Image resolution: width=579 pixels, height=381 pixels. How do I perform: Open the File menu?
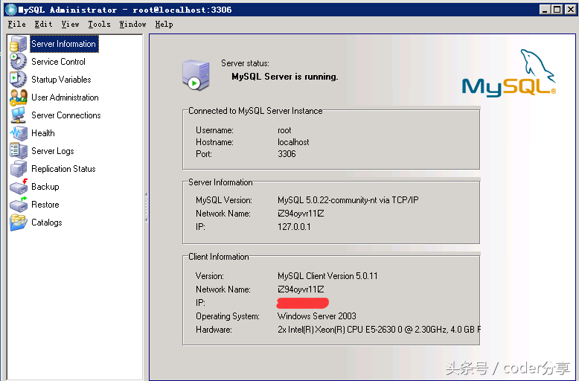(16, 24)
